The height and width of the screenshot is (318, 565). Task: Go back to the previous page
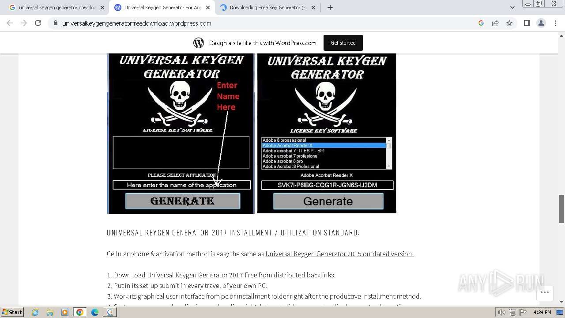10,23
